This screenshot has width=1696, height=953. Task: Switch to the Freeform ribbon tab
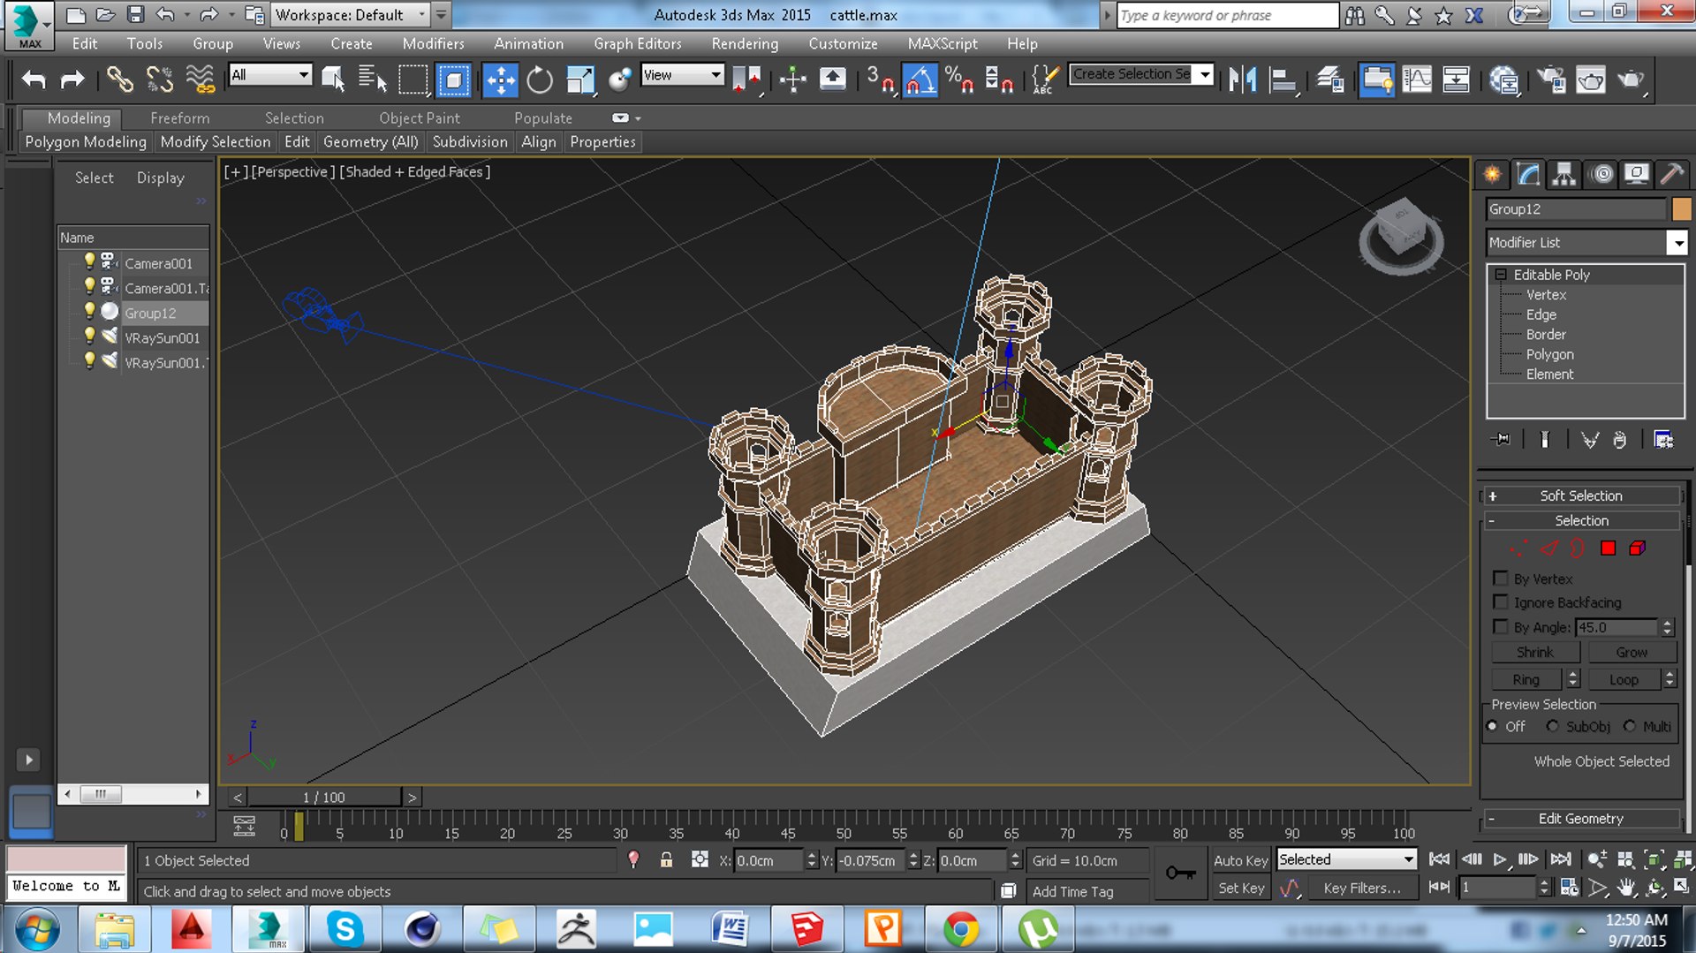(179, 117)
